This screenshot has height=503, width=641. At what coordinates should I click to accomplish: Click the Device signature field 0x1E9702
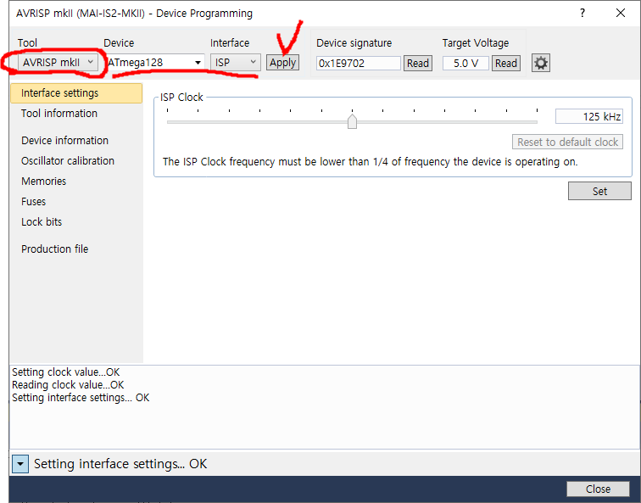pyautogui.click(x=358, y=64)
